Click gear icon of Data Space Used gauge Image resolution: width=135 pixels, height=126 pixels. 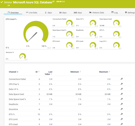click(119, 26)
